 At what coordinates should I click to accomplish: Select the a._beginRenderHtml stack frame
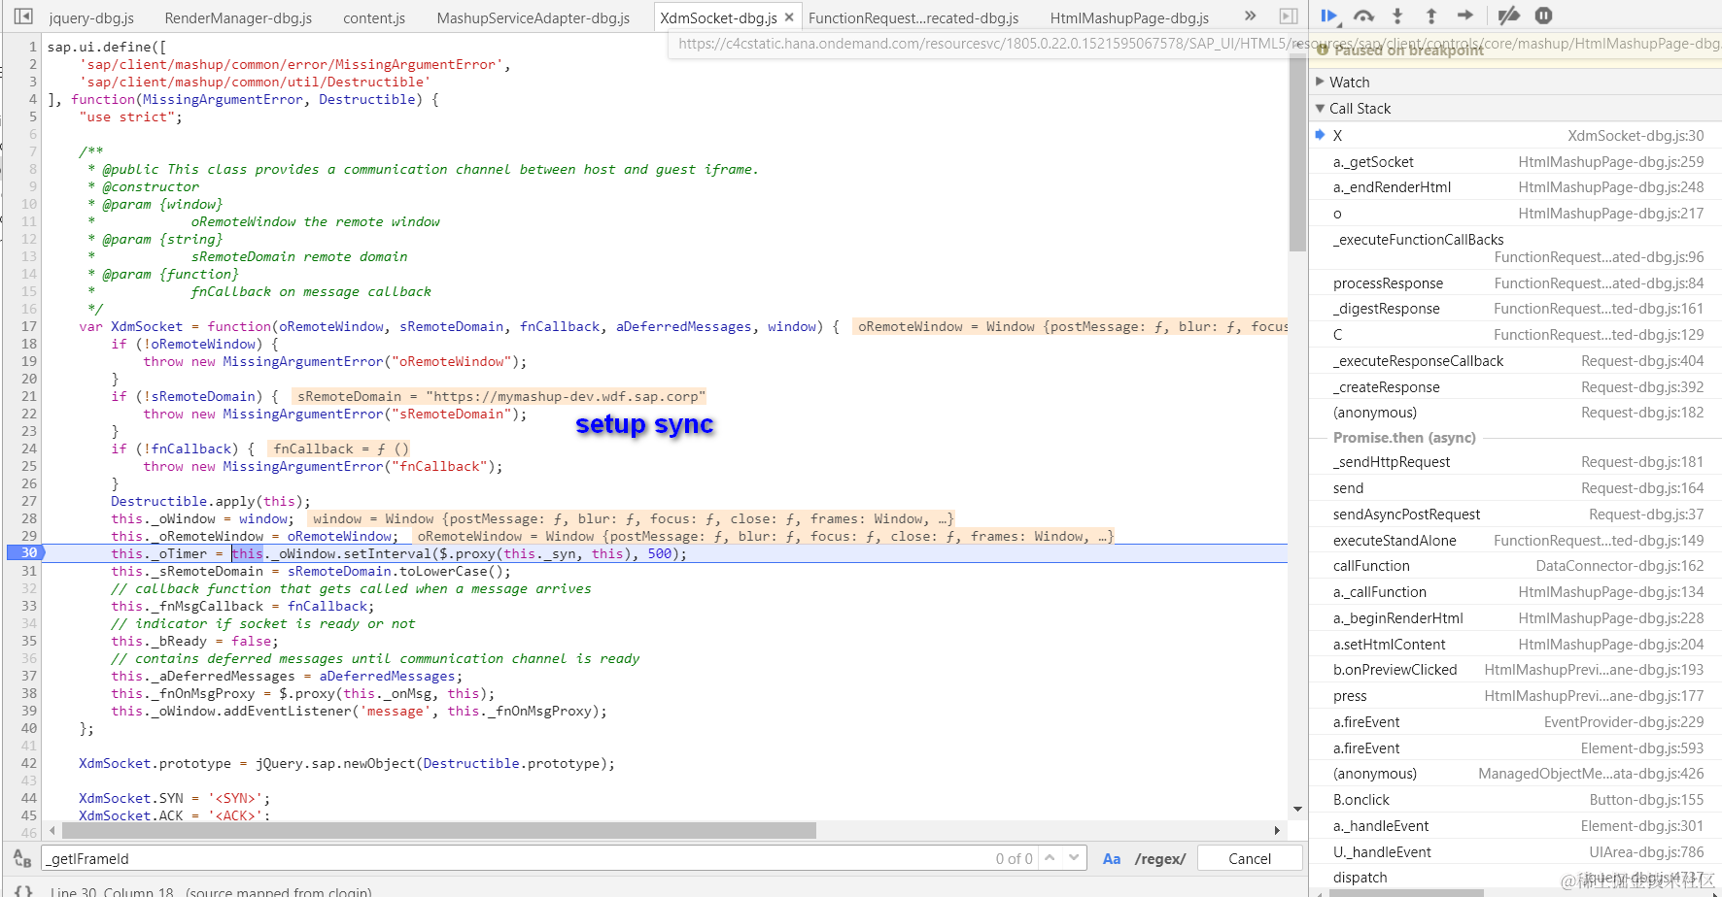(1516, 618)
